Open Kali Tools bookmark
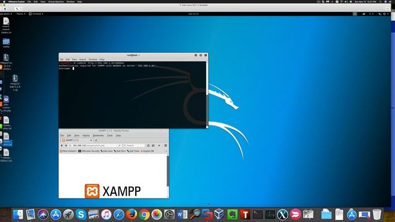The image size is (395, 222). click(133, 151)
